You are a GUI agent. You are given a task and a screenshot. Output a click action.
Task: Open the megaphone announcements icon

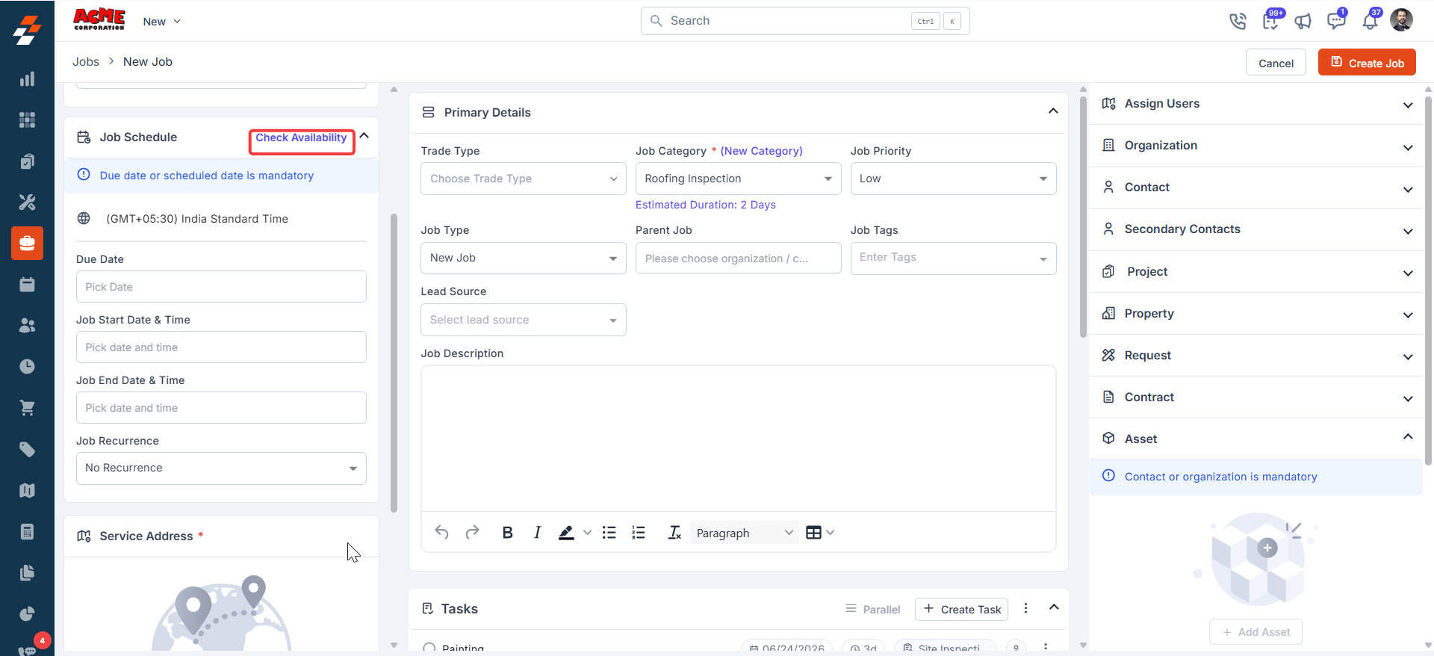1303,21
